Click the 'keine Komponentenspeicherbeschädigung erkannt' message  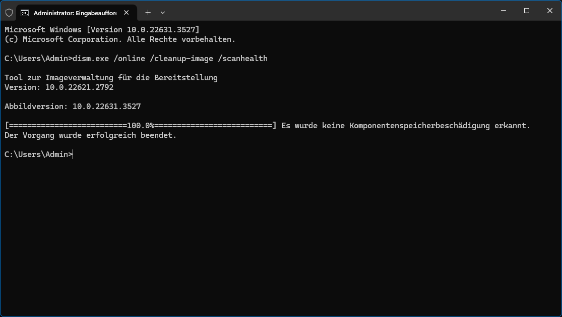point(406,126)
